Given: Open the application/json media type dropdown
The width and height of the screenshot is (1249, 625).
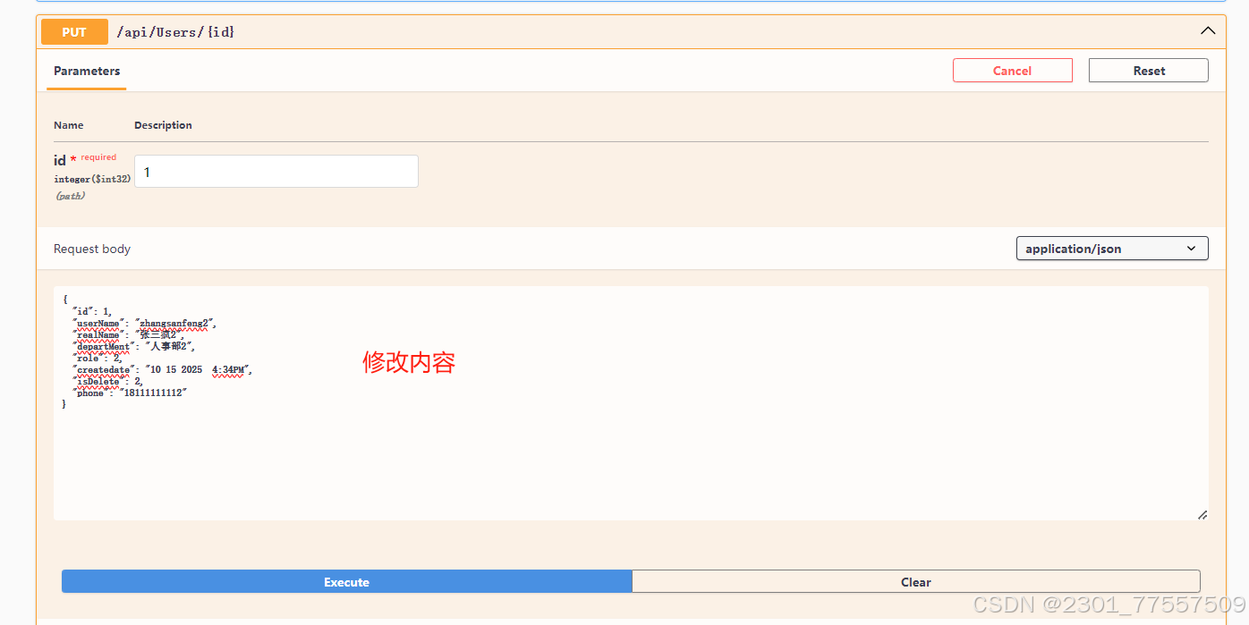Looking at the screenshot, I should (1111, 248).
